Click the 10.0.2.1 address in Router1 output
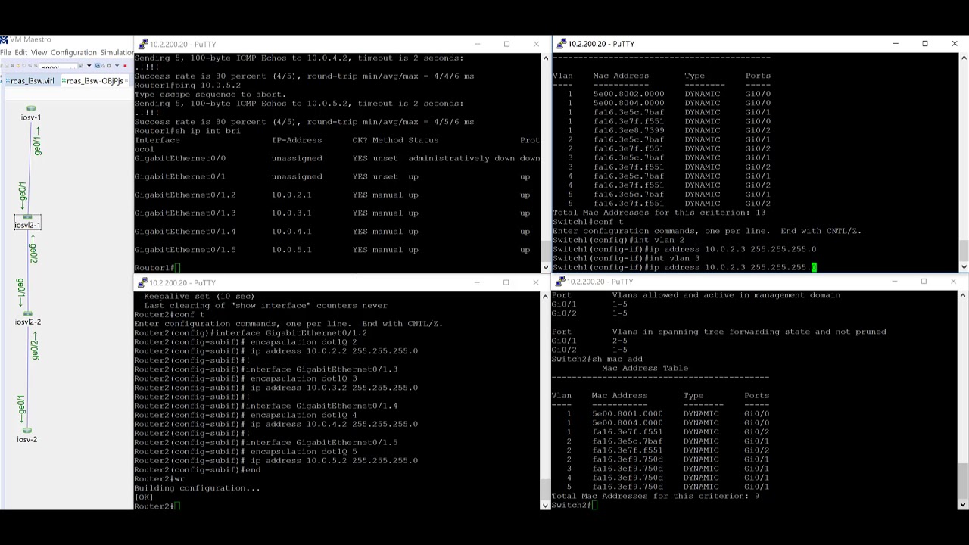 (x=291, y=195)
